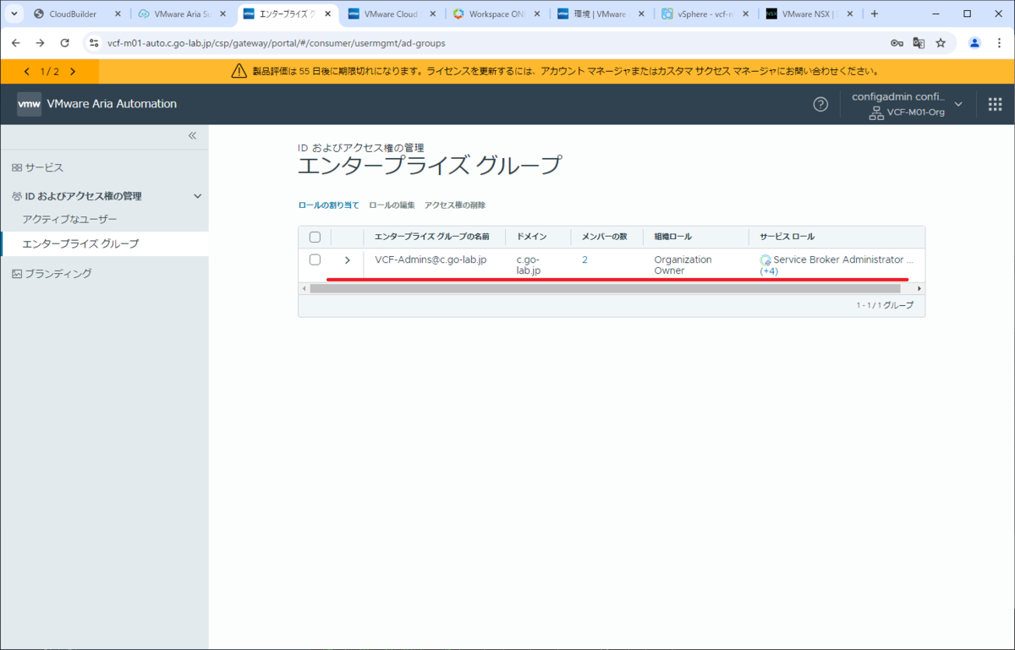Screen dimensions: 1015x650
Task: Open the password manager key icon
Action: coord(897,43)
